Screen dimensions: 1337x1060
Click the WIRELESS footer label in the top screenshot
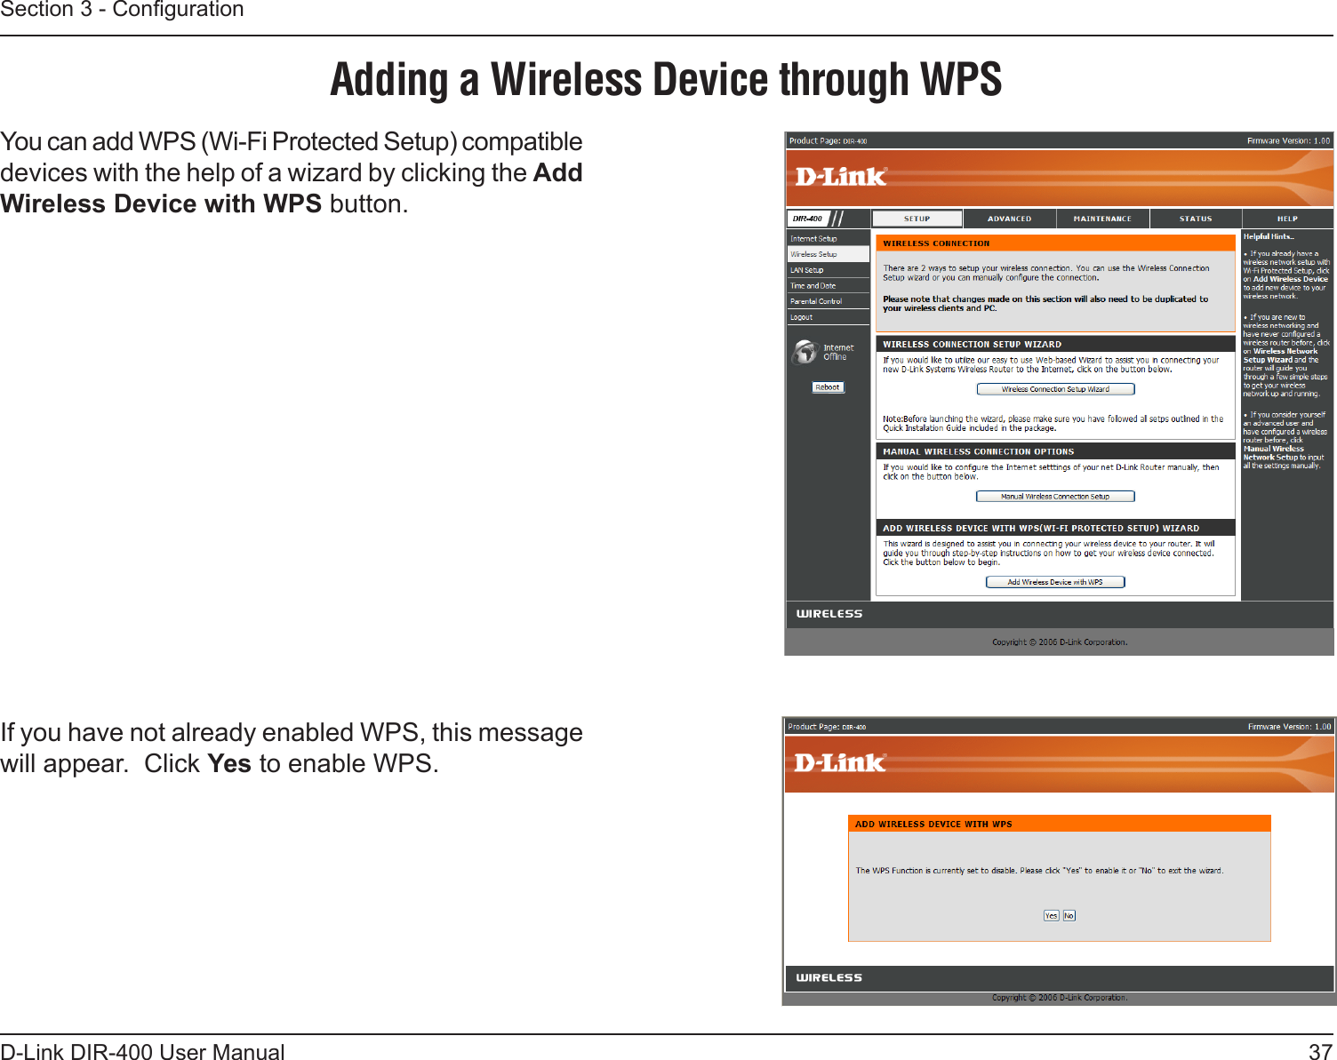pyautogui.click(x=829, y=614)
